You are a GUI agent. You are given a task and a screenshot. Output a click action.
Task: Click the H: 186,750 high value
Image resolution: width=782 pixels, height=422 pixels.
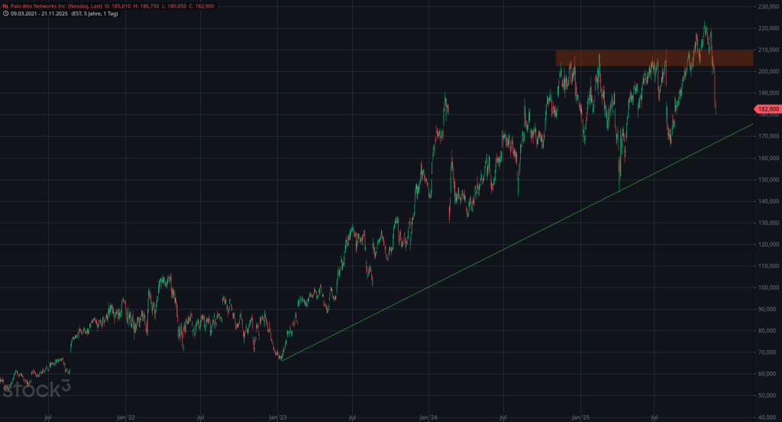pos(147,5)
